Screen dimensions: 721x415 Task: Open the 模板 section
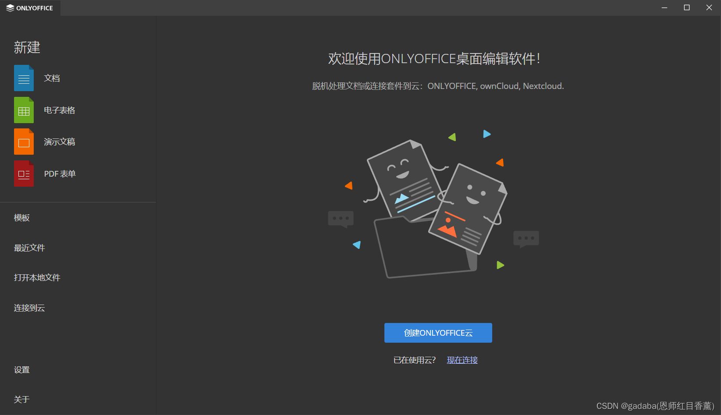22,218
